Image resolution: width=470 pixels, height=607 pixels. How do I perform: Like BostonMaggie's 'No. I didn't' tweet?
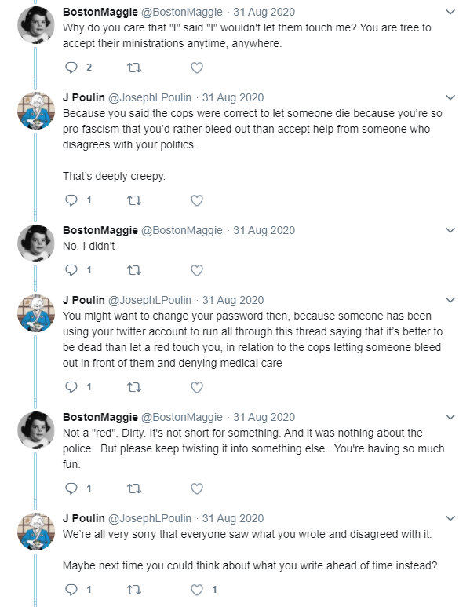tap(197, 270)
